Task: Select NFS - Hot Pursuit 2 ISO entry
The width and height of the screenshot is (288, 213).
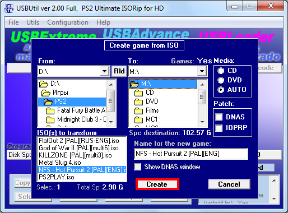Action: 82,170
